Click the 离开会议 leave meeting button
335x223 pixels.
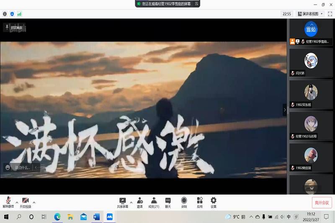click(x=322, y=202)
